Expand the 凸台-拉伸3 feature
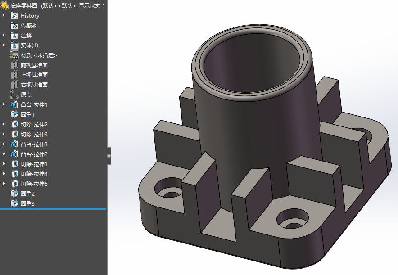 (4, 144)
